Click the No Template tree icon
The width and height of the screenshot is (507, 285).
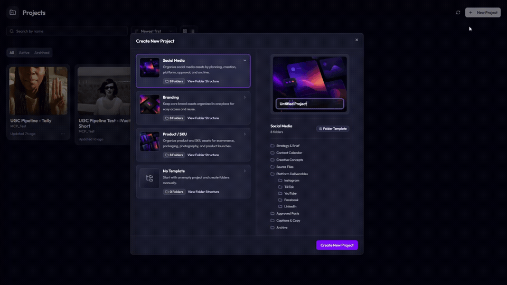(x=149, y=178)
